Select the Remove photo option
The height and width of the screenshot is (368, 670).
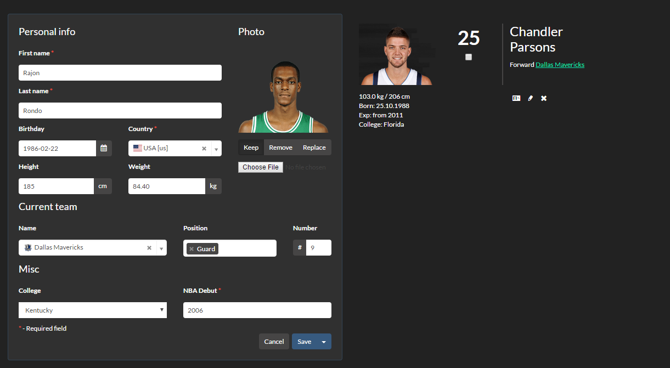tap(280, 148)
